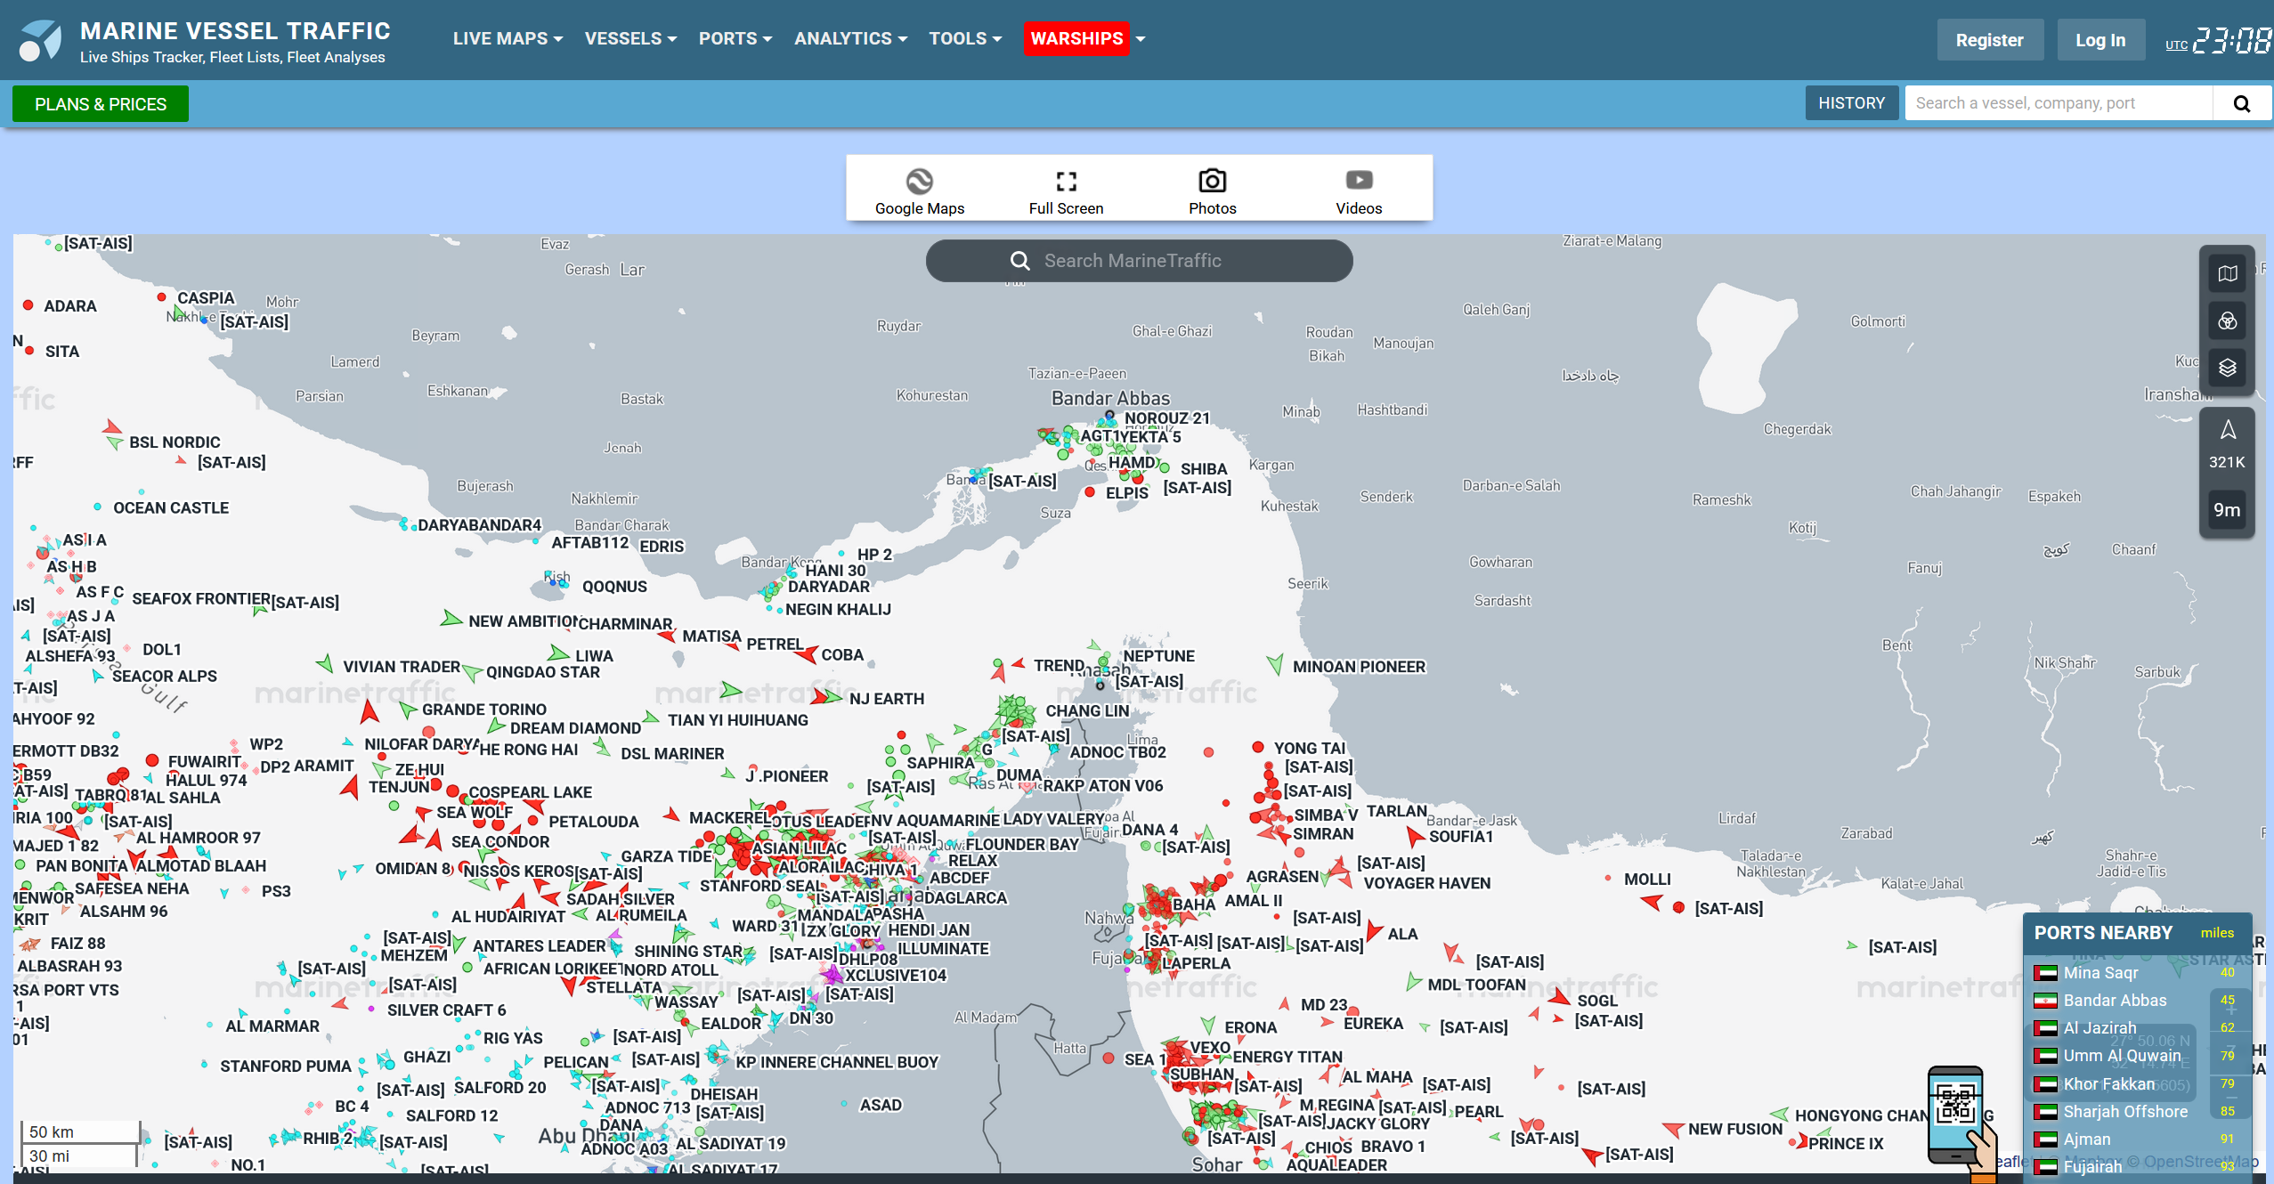The image size is (2274, 1184).
Task: Toggle ports distance unit 'miles'
Action: [x=2216, y=933]
